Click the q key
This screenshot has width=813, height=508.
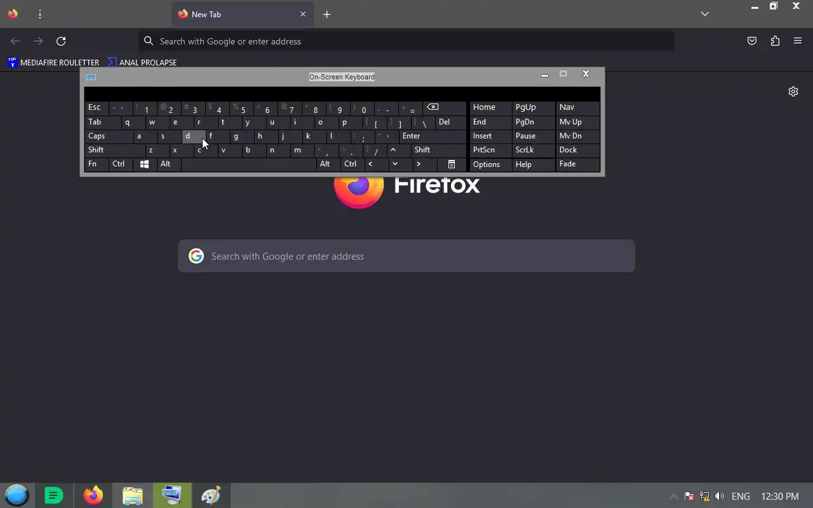(133, 122)
